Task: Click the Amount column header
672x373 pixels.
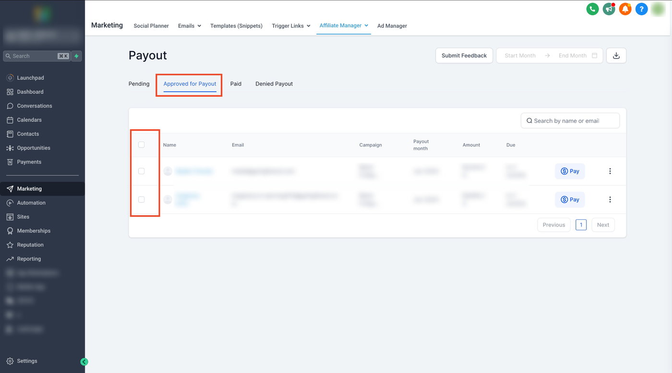Action: (x=471, y=145)
